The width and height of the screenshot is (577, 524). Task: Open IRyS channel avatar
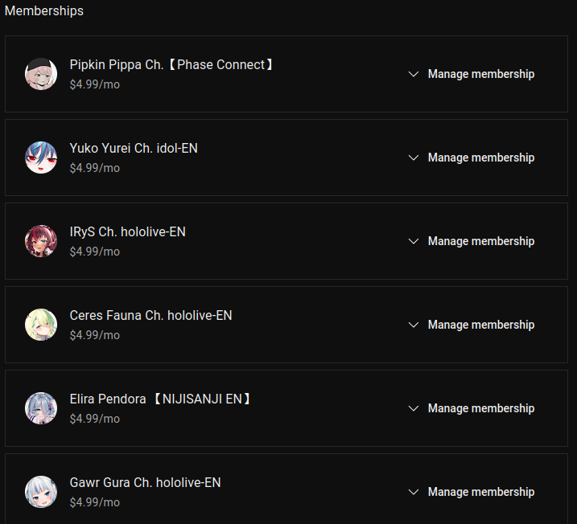coord(41,241)
